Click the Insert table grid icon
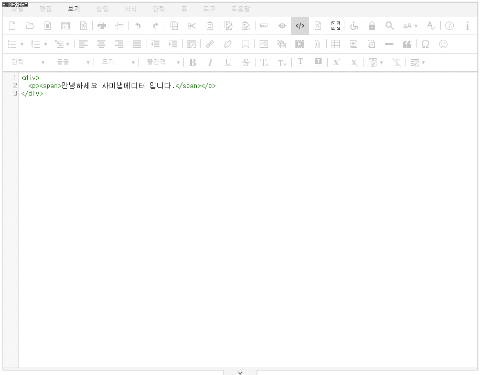Screen dimensions: 480x375 [336, 45]
